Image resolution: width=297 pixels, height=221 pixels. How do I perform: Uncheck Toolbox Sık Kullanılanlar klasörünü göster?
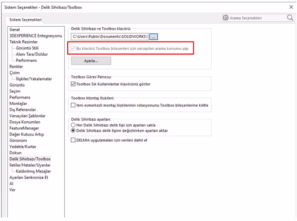[73, 84]
